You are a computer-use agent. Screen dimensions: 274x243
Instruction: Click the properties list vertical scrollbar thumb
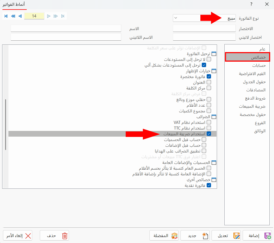(6, 124)
